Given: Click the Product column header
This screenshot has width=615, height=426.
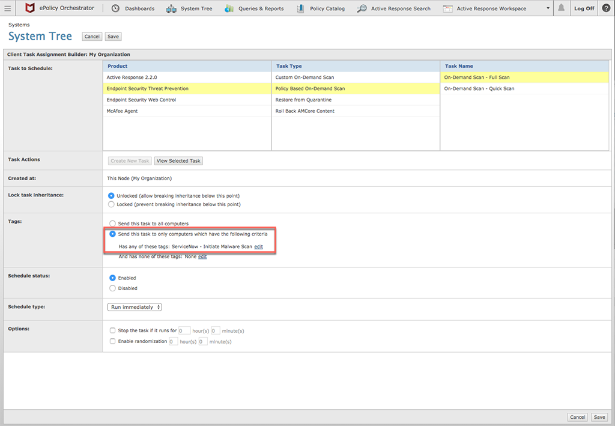Looking at the screenshot, I should [187, 66].
